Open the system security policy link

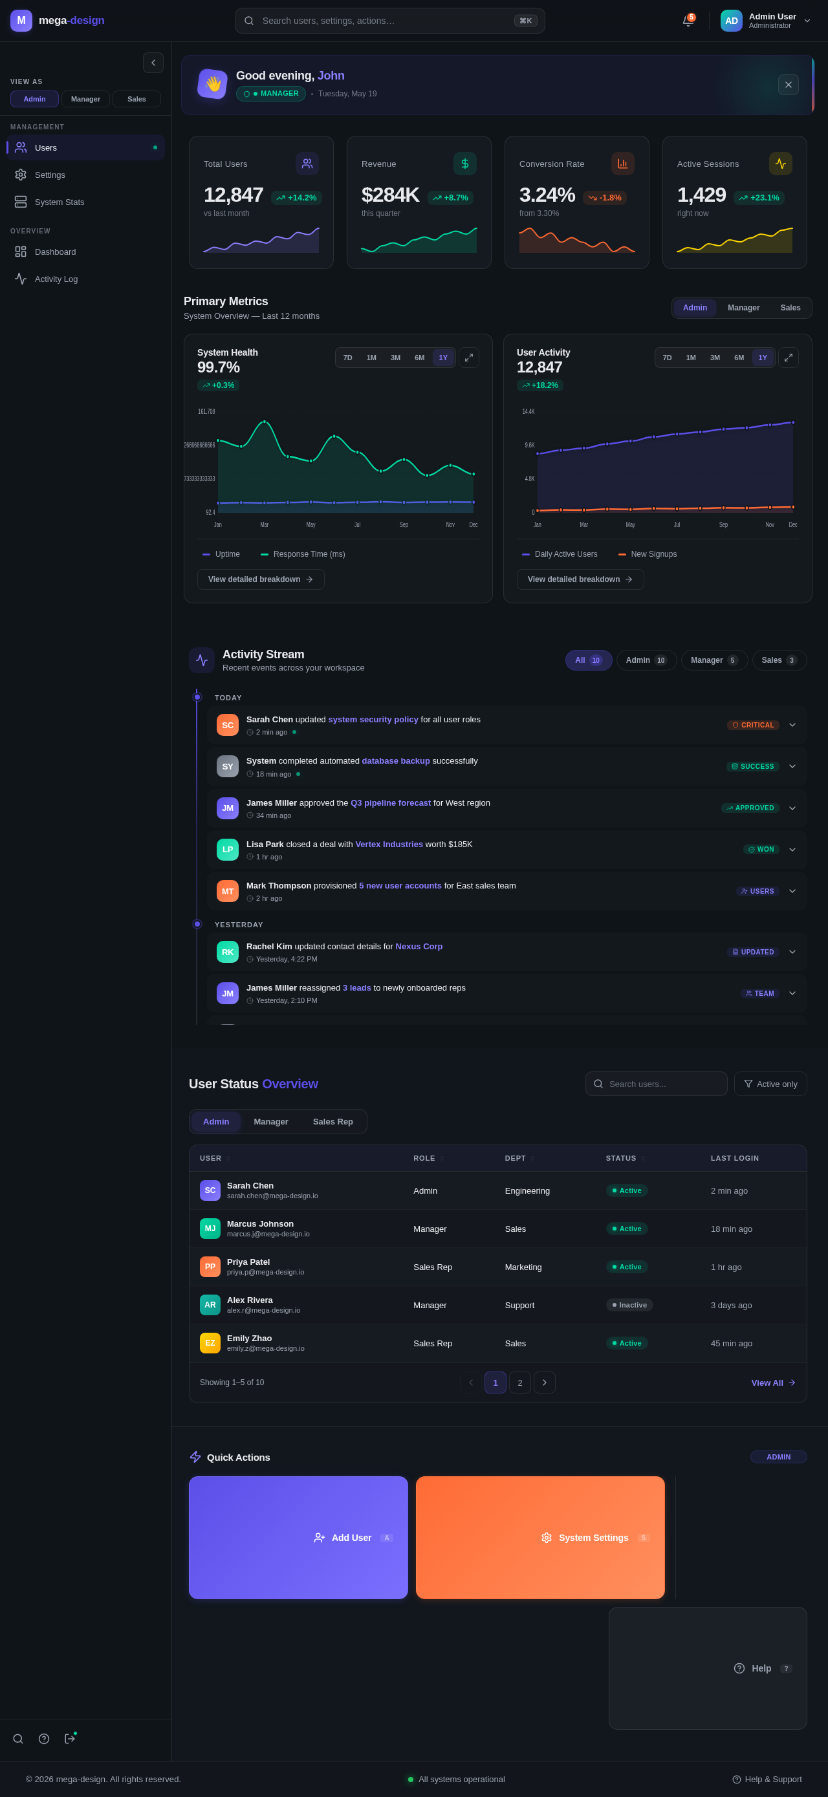pos(373,719)
